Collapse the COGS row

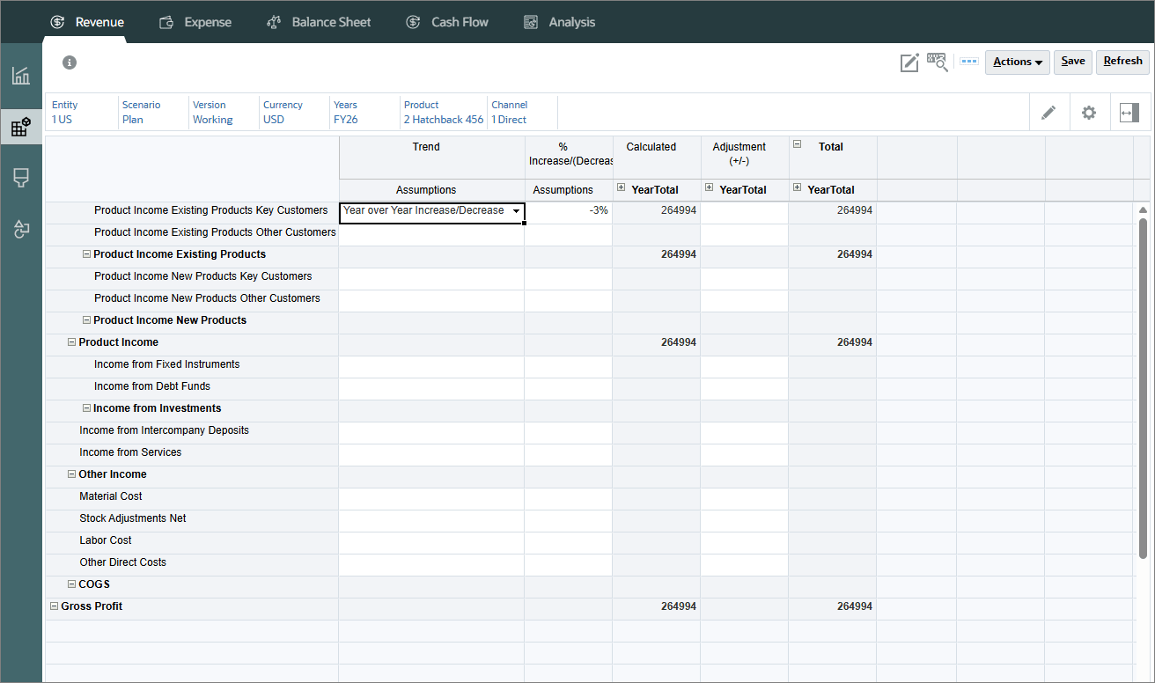click(71, 584)
